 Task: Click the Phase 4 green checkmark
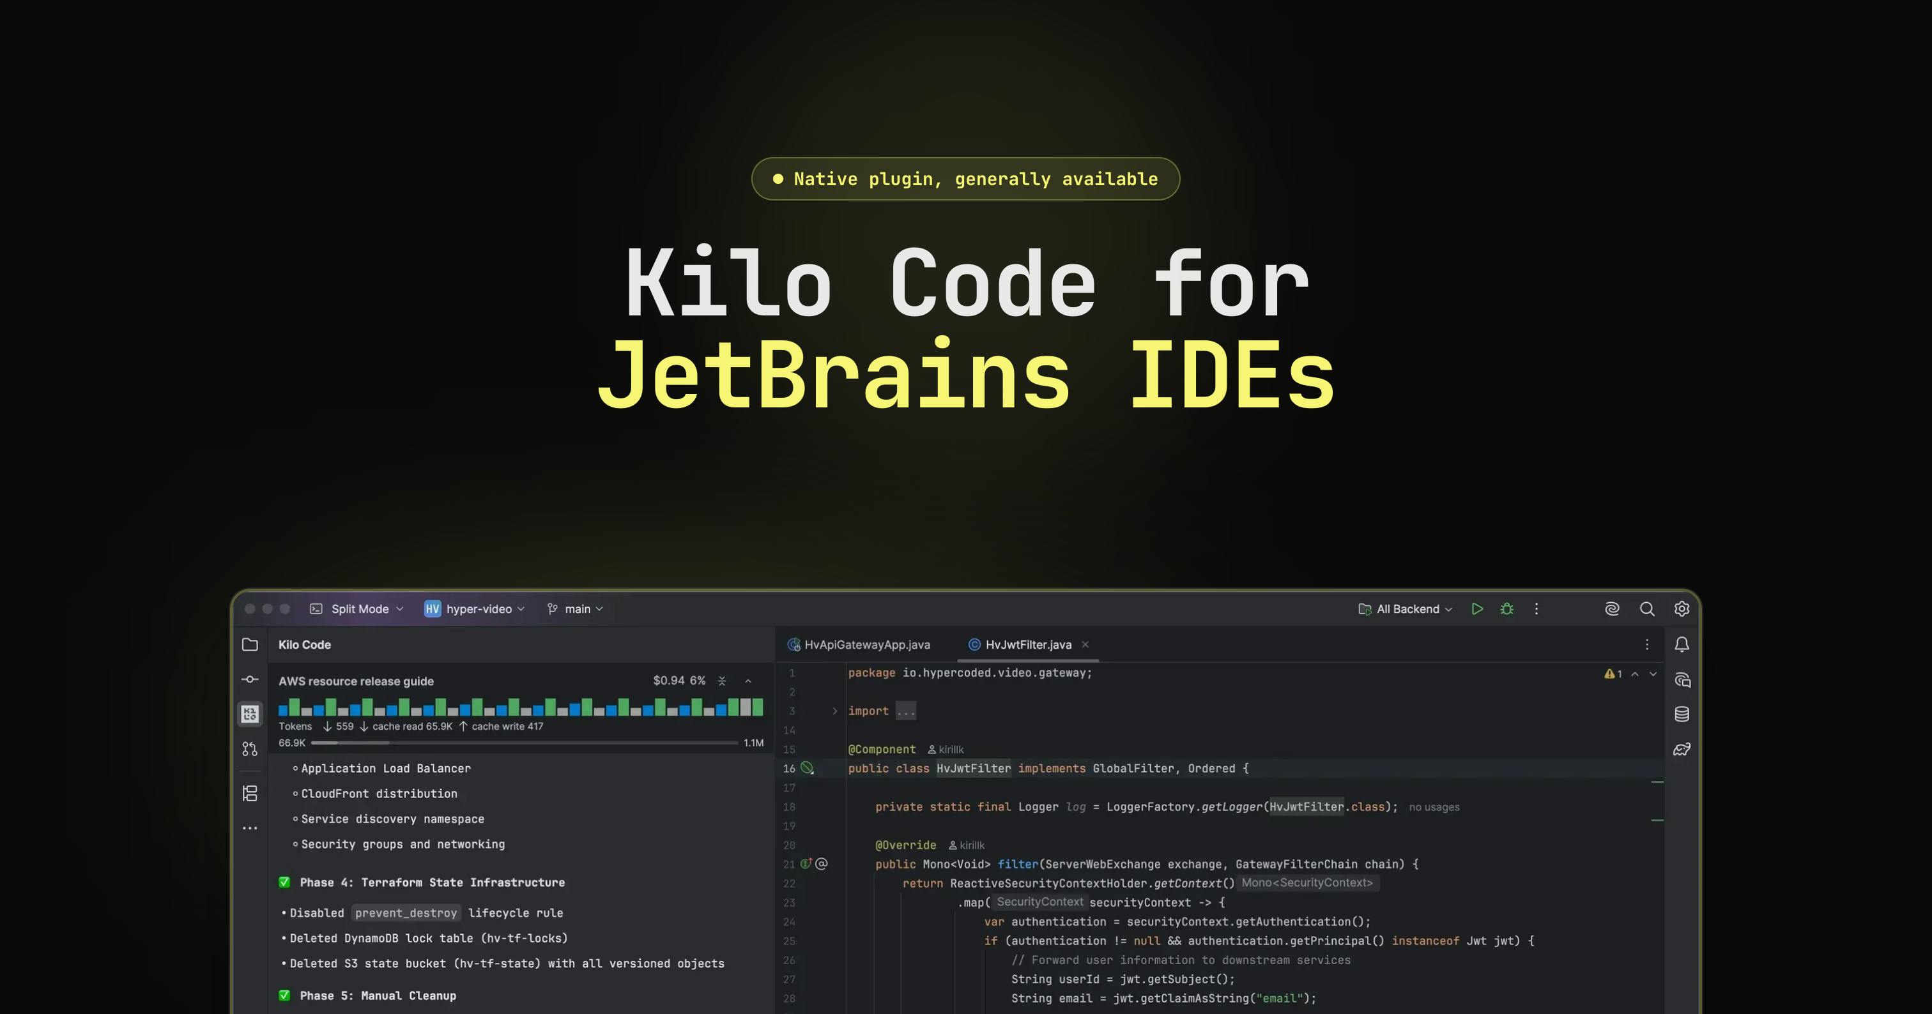284,882
